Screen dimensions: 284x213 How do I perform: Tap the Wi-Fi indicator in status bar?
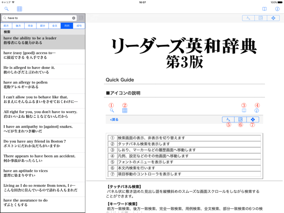pyautogui.click(x=13, y=3)
